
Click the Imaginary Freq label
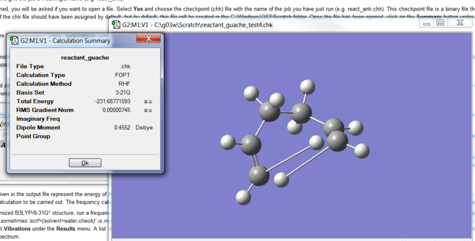click(x=38, y=119)
